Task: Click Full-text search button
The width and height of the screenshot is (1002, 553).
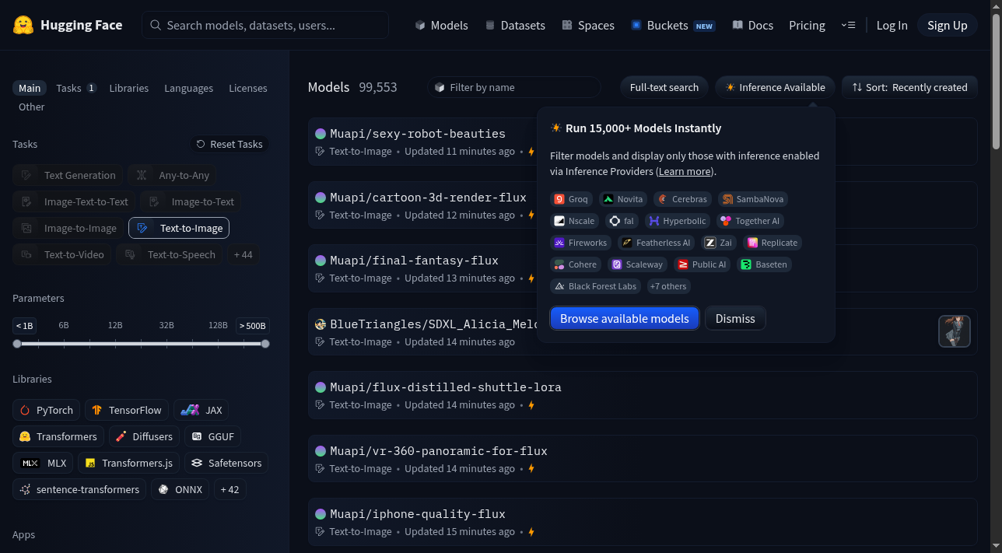Action: pos(664,87)
